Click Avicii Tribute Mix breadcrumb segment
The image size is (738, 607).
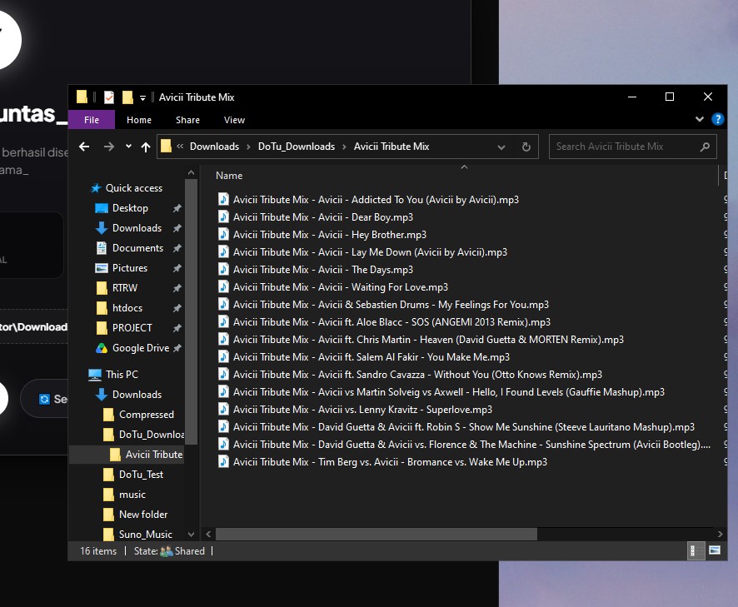pyautogui.click(x=391, y=147)
